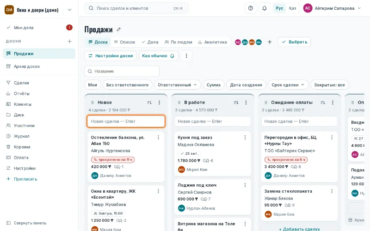Open Мои дела in sidebar
Viewport: 370px width, 231px height.
(x=39, y=28)
